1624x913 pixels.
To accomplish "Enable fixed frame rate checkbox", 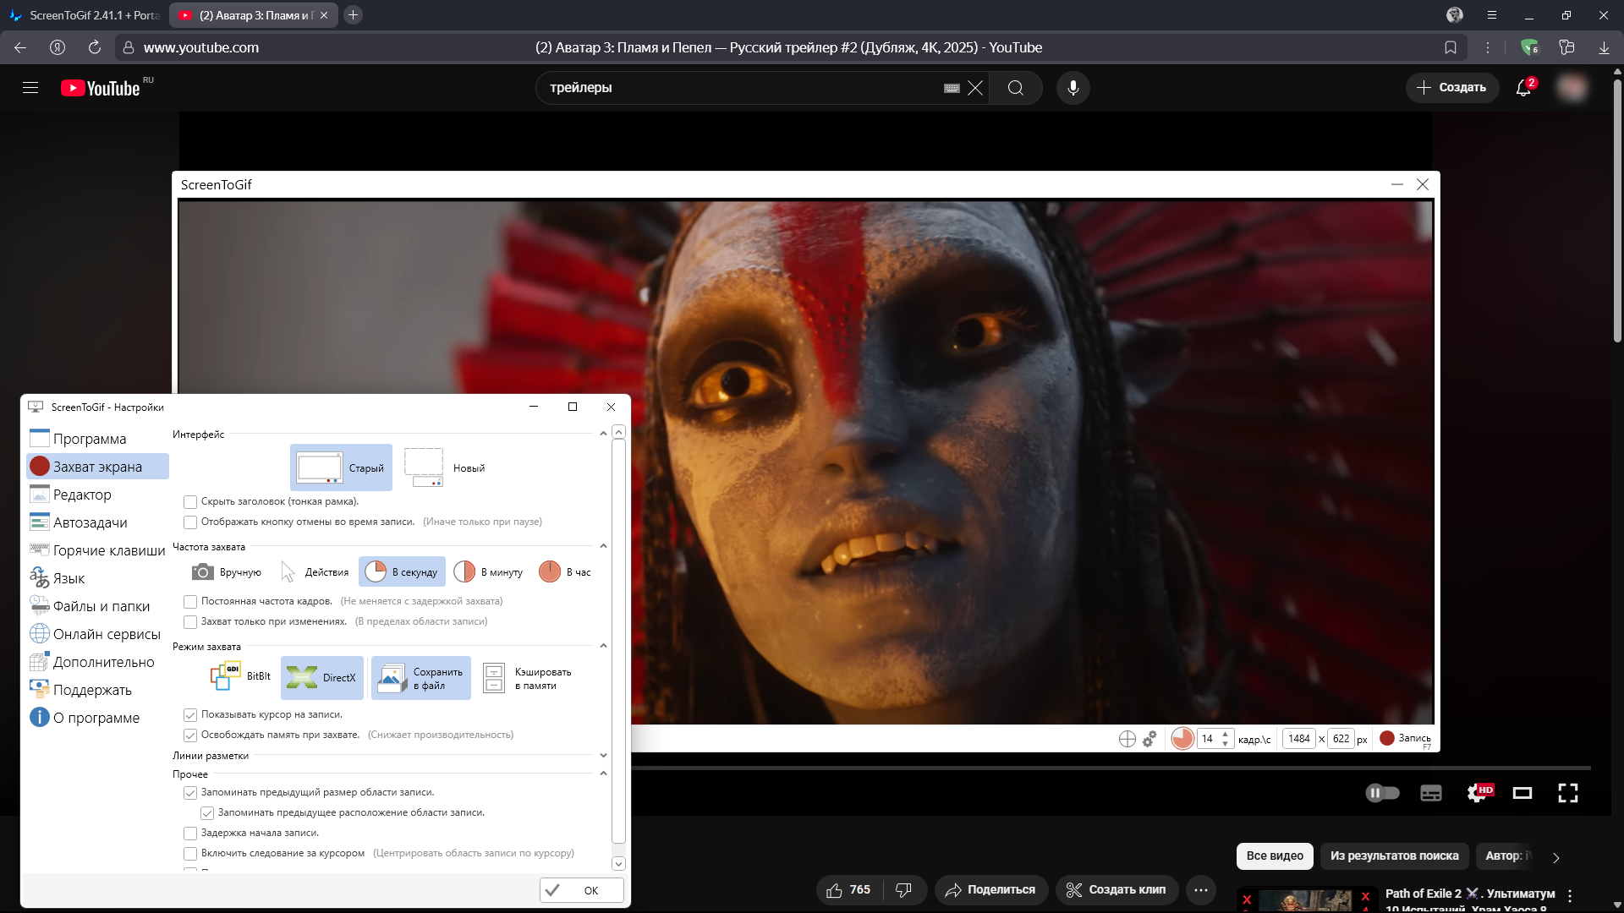I will tap(190, 602).
